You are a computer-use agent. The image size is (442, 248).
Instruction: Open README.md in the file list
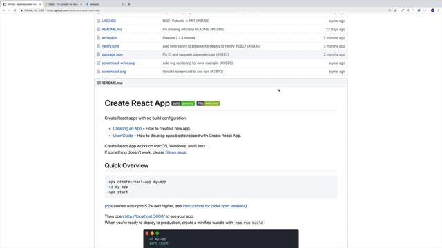pos(112,29)
